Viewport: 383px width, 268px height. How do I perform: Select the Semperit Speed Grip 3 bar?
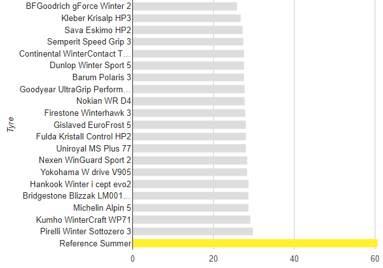(188, 41)
